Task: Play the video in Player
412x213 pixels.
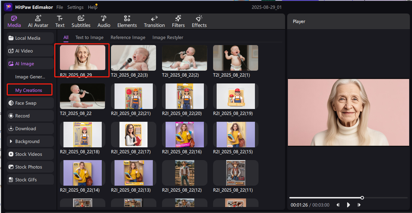Action: pyautogui.click(x=349, y=205)
